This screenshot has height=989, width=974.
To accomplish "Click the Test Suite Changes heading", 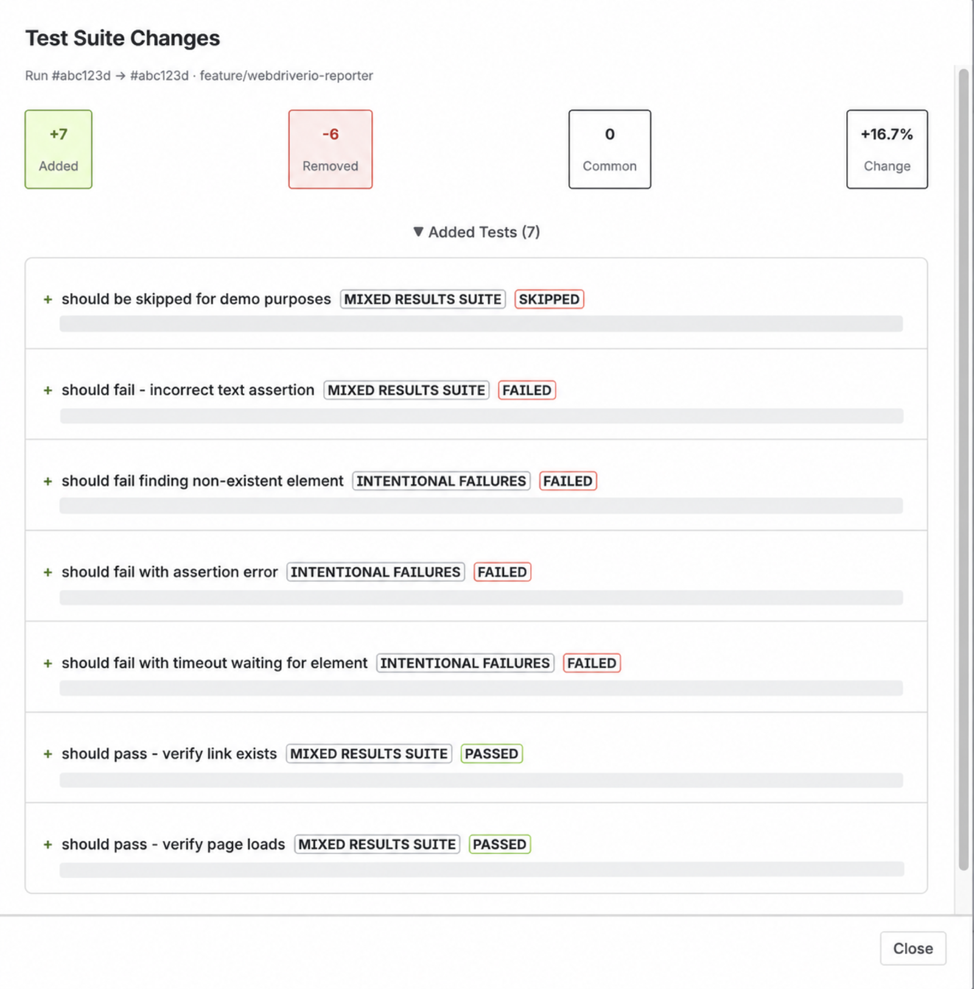I will click(122, 38).
